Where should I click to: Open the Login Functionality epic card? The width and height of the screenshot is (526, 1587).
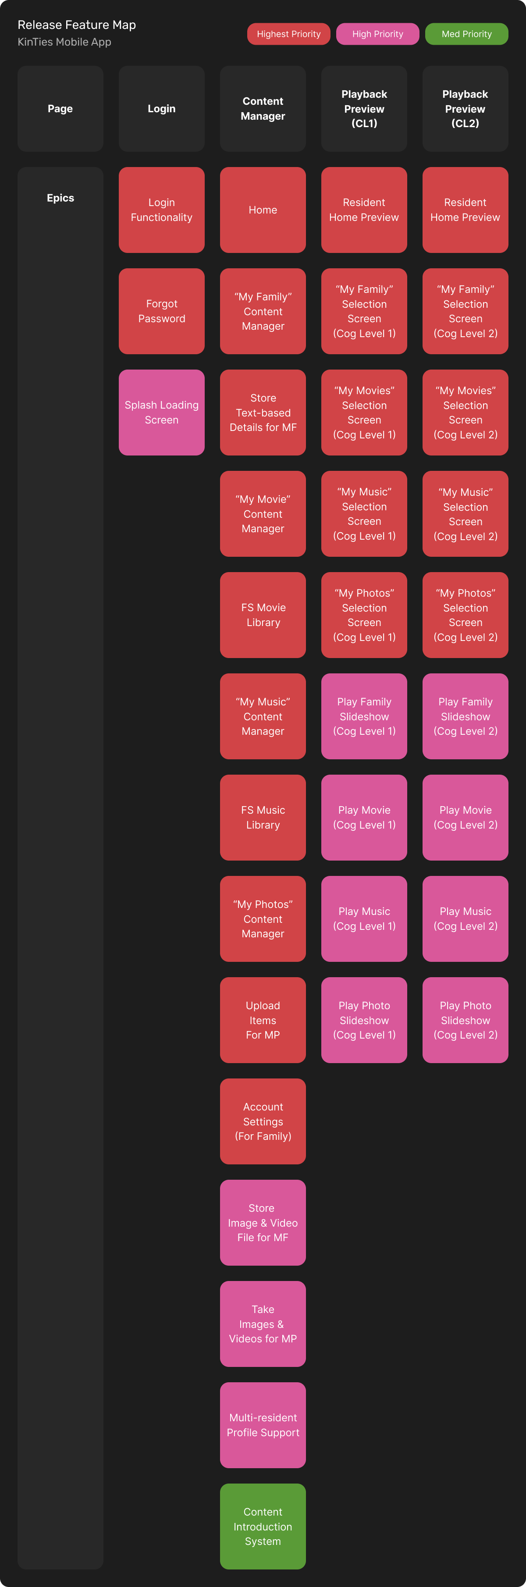pyautogui.click(x=161, y=210)
